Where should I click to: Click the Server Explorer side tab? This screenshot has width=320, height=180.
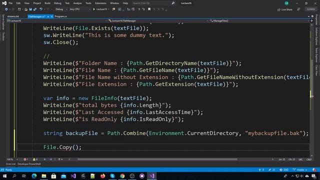[3, 22]
